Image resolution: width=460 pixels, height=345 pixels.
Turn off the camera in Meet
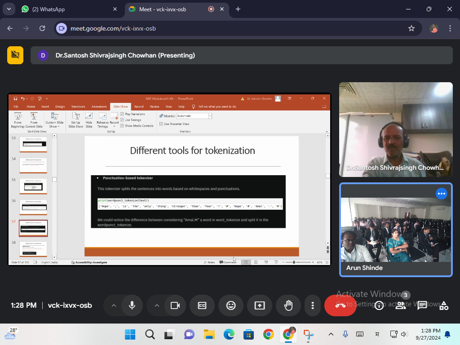pos(175,305)
